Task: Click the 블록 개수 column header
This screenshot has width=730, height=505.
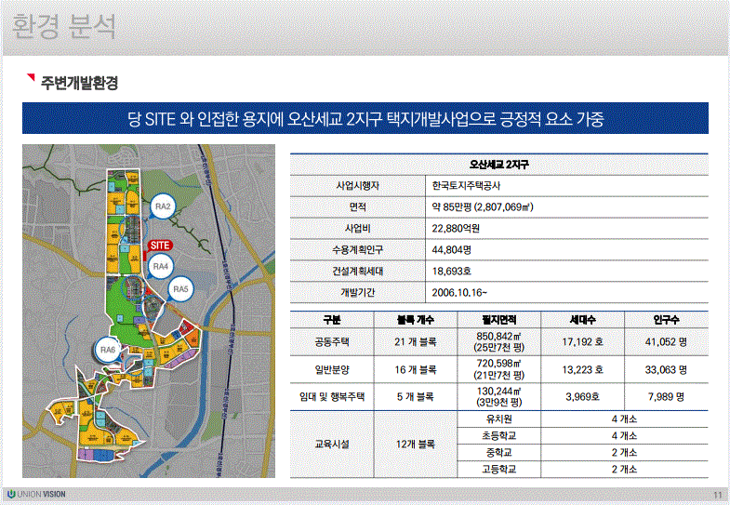Action: (416, 320)
